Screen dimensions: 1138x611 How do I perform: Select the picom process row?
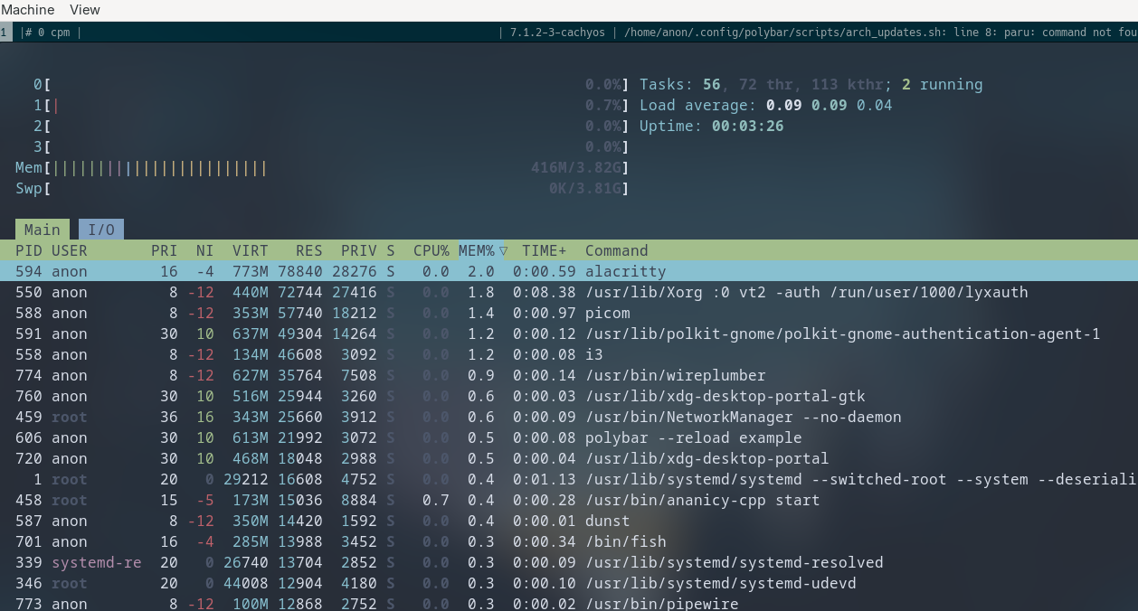pos(569,313)
